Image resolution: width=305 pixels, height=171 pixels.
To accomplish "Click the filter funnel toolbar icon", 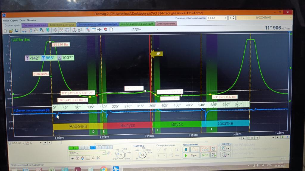I will 88,29.
